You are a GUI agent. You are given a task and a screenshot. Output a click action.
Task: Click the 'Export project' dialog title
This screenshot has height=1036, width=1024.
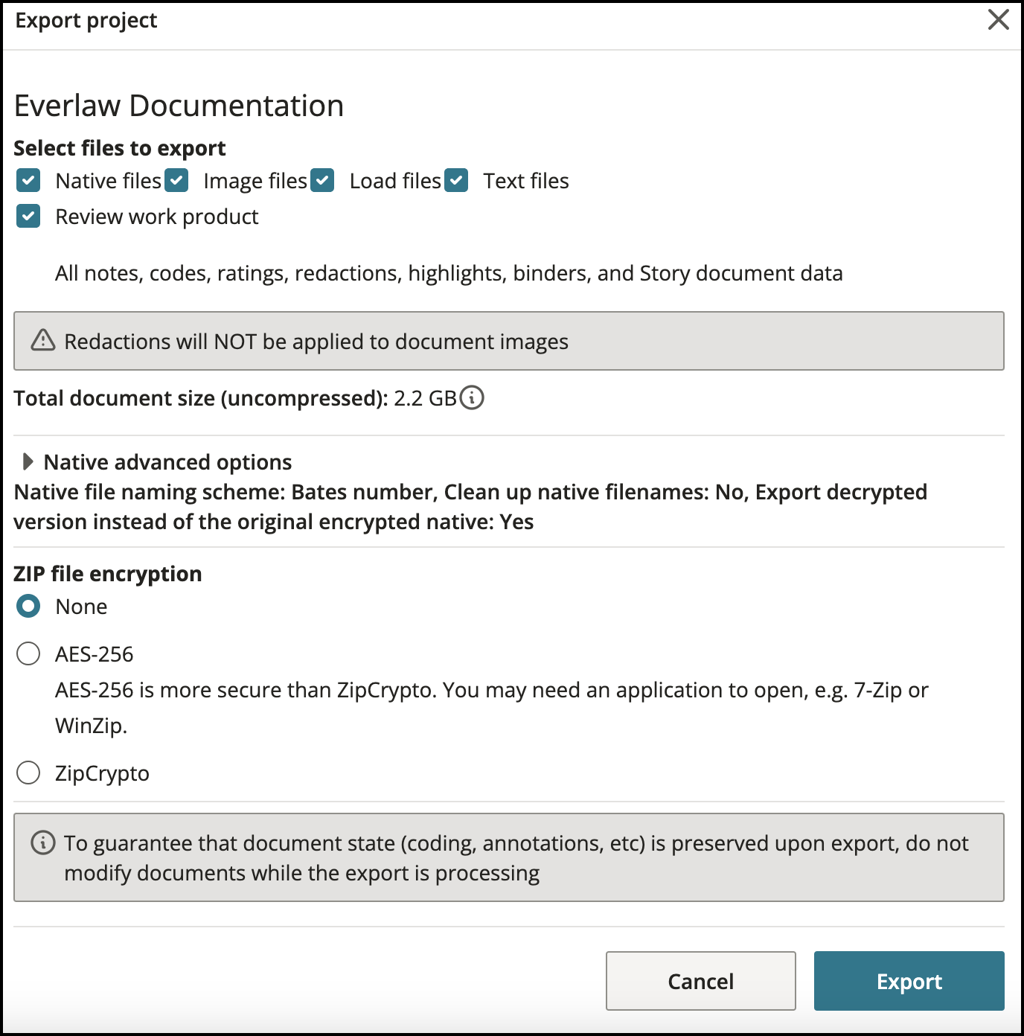pos(86,21)
